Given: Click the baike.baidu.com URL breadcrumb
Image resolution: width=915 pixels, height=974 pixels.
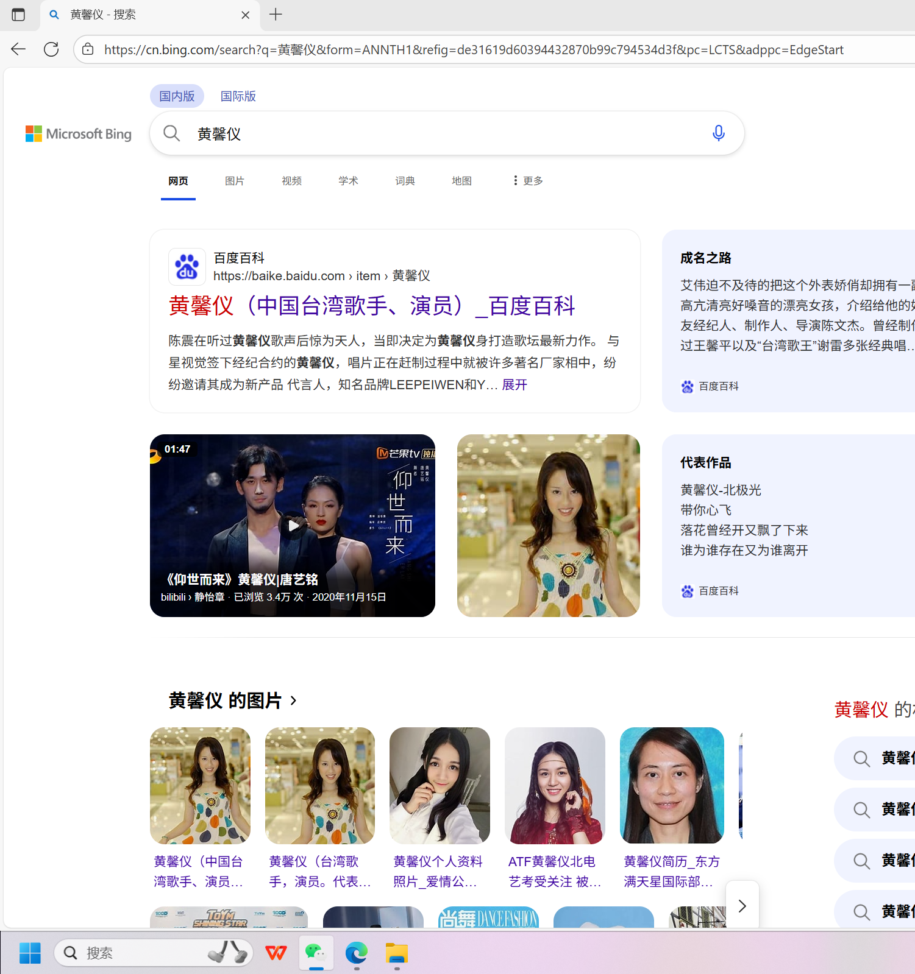Looking at the screenshot, I should point(322,276).
